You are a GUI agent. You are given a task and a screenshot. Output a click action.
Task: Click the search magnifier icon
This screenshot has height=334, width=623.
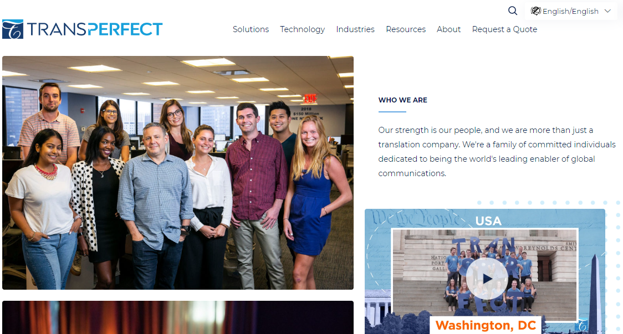[513, 11]
